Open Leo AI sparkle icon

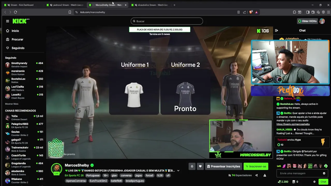pos(318,12)
